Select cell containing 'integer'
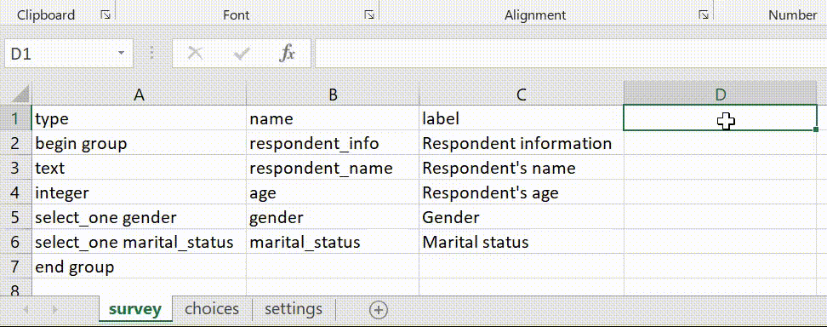The height and width of the screenshot is (327, 827). (x=139, y=192)
